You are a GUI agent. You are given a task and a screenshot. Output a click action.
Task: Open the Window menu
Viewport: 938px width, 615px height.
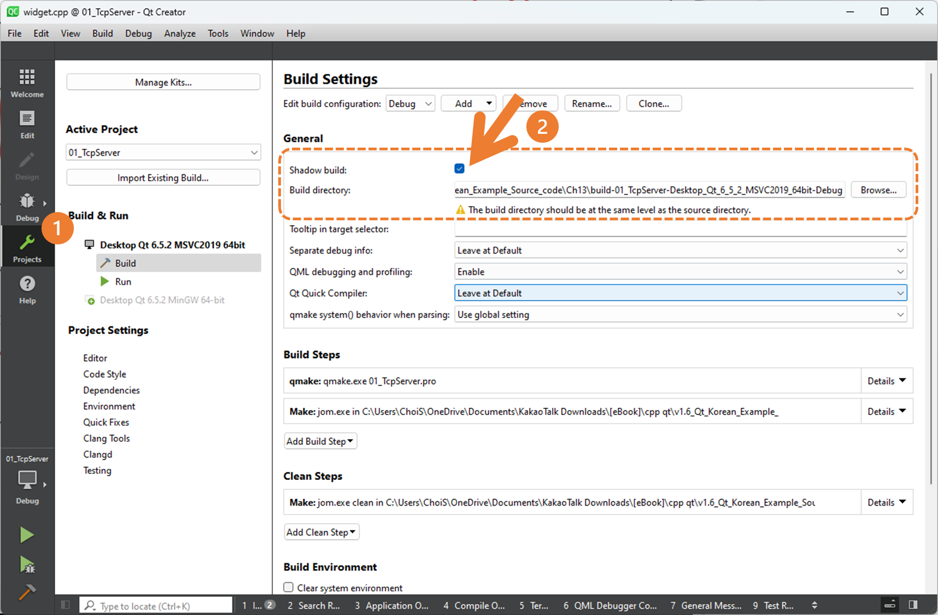pos(257,33)
